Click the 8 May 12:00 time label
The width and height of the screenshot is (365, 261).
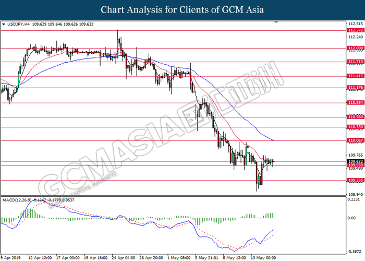pos(235,258)
